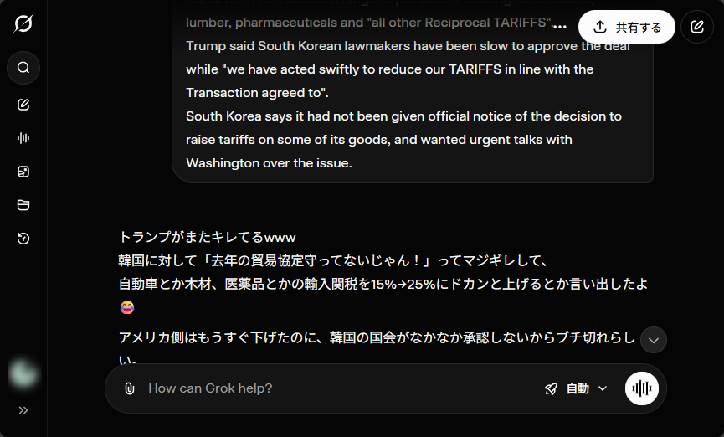Viewport: 724px width, 437px height.
Task: Click the upload arrow icon on the share button
Action: pos(600,27)
